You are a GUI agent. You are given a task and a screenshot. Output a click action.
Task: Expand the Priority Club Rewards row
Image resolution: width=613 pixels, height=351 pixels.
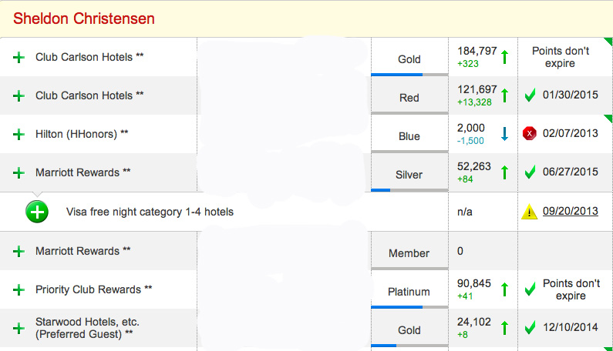(x=19, y=289)
